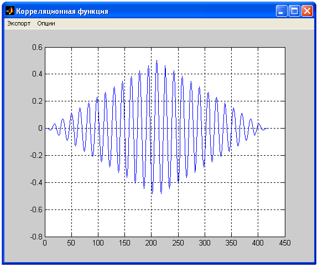Viewport: 318px width, 266px height.
Task: Click the highest peak of the blue curve
Action: click(x=157, y=60)
